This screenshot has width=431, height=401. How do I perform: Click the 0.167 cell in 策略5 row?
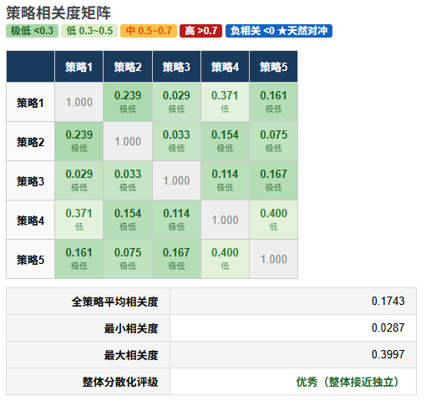(176, 259)
